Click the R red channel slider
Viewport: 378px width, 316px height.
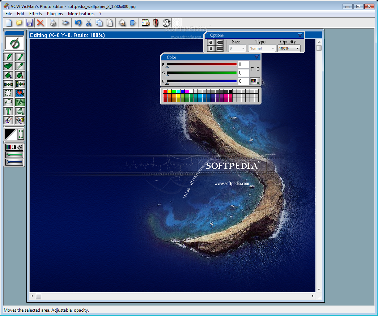click(201, 65)
